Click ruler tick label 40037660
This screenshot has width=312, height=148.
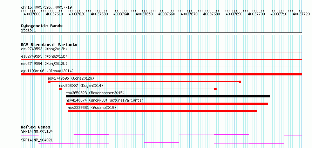pyautogui.click(x=167, y=14)
